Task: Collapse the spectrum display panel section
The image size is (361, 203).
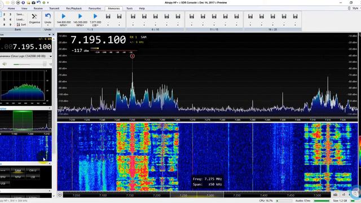Action: (50, 108)
